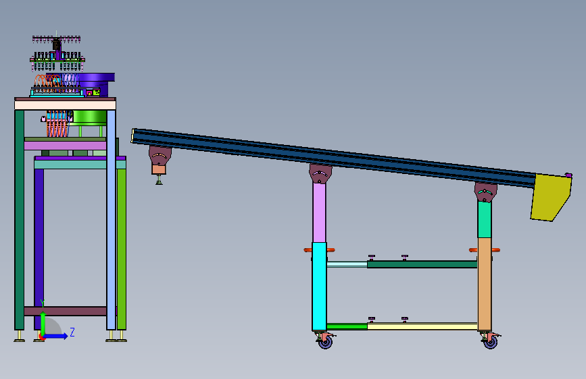The image size is (586, 379).
Task: Select the dark green upper cross beam
Action: (422, 264)
